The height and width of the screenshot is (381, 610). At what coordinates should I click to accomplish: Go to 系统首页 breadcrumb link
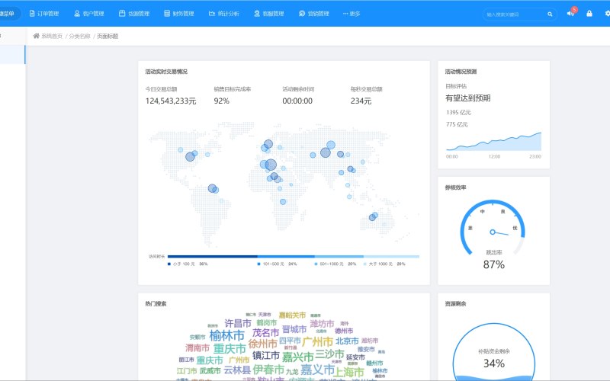(x=52, y=36)
